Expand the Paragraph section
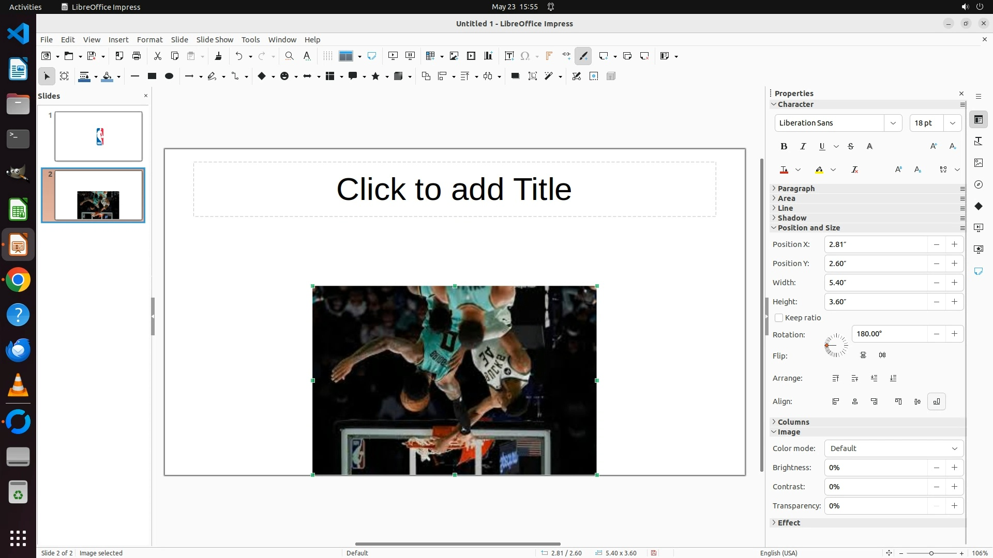The height and width of the screenshot is (558, 993). pyautogui.click(x=795, y=189)
